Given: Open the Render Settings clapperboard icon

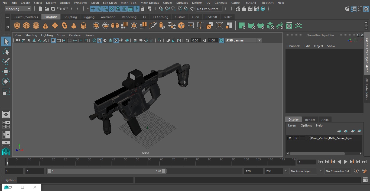Looking at the screenshot, I should point(256,9).
